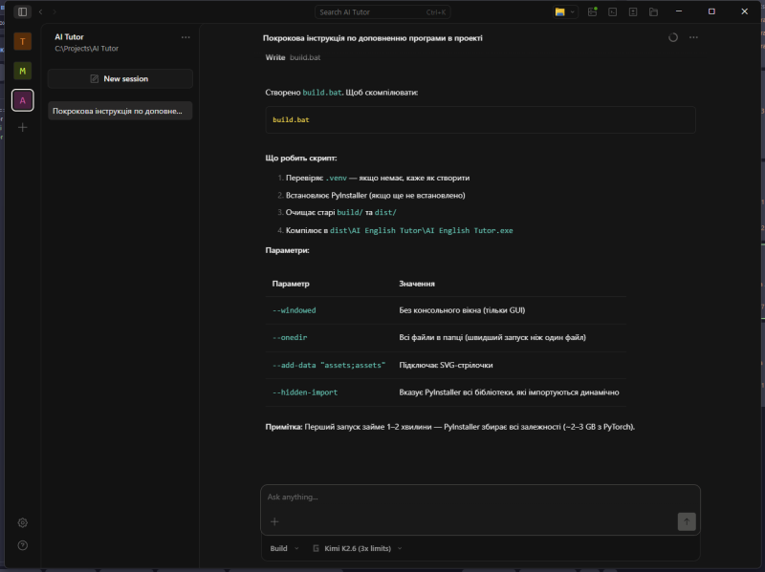Viewport: 765px width, 572px height.
Task: Toggle the terminal panel icon
Action: pyautogui.click(x=613, y=11)
